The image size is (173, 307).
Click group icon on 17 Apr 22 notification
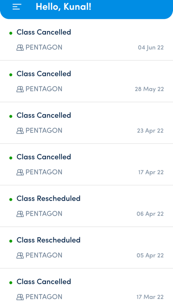point(20,172)
